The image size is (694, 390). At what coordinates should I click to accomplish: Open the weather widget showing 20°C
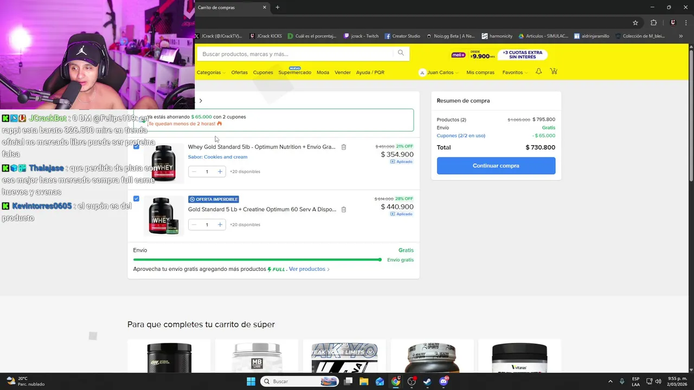point(26,381)
